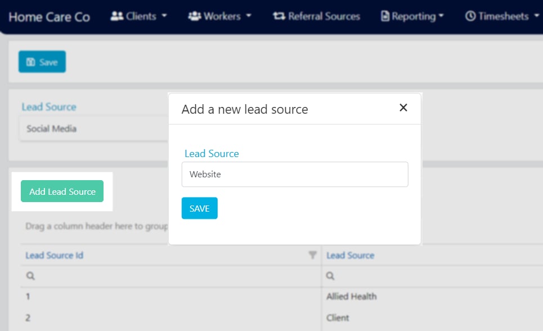Click the Home Care Co brand title
Viewport: 543px width, 331px height.
click(x=49, y=17)
